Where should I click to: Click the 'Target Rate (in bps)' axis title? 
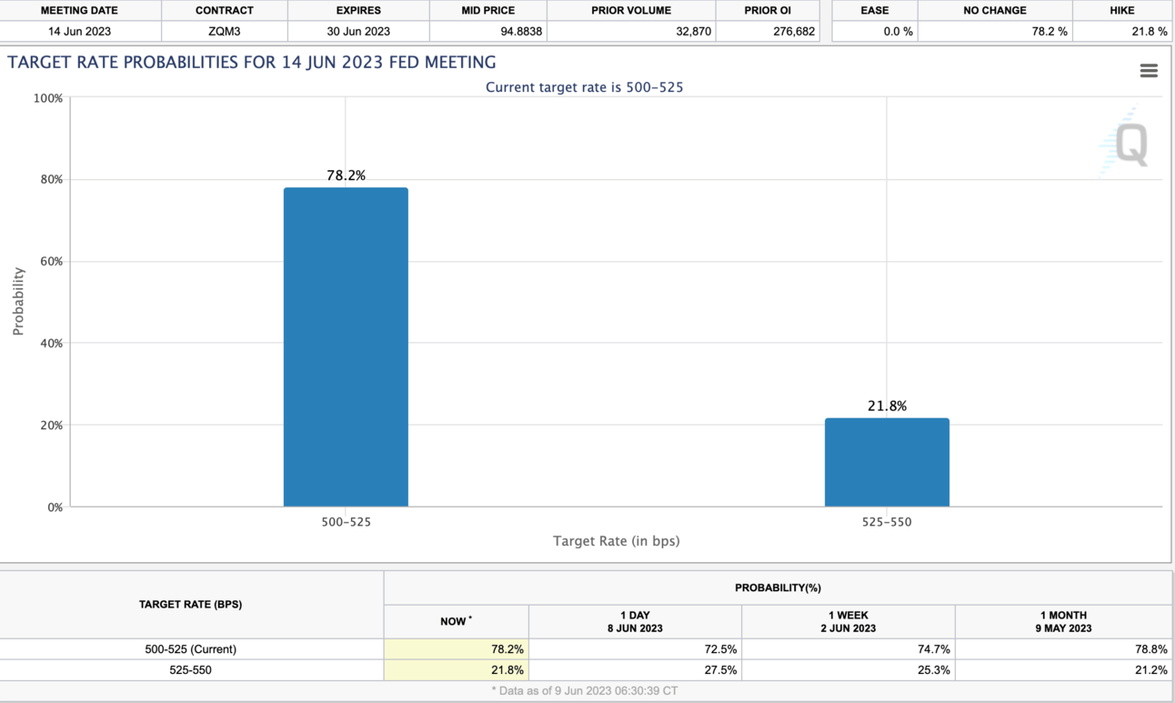click(x=617, y=541)
